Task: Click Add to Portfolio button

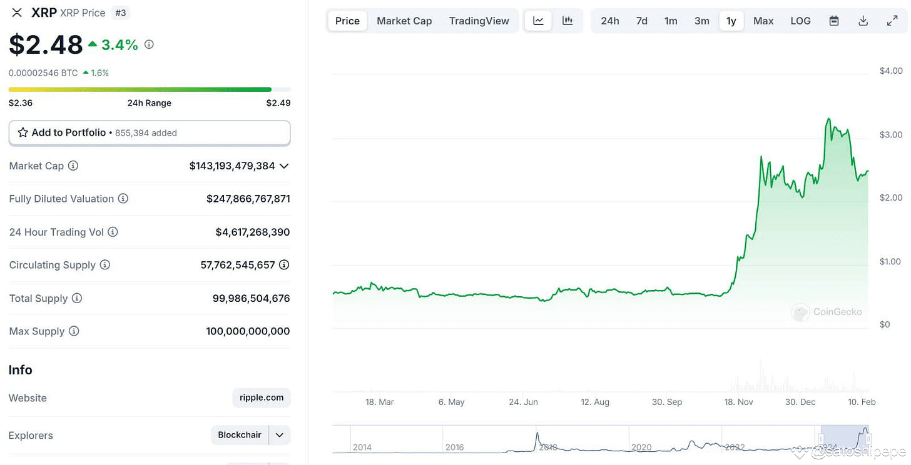Action: click(149, 132)
